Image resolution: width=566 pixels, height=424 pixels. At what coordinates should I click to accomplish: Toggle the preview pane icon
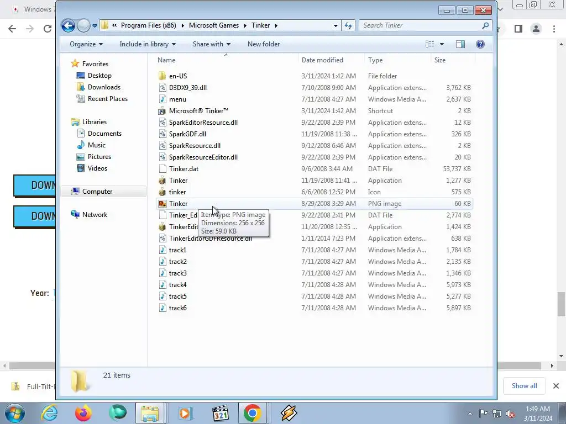(460, 44)
